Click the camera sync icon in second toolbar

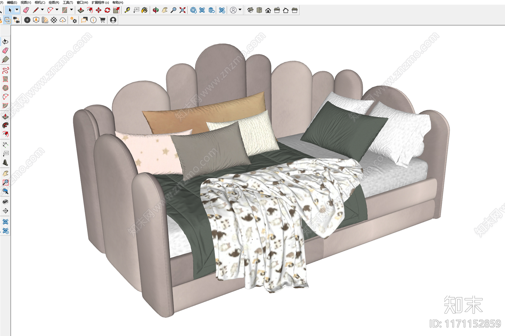click(16, 20)
